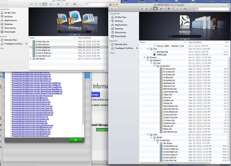The width and height of the screenshot is (231, 166).
Task: Adjust cover flow slider in IM00010802-01_CristaHair window
Action: pos(185,36)
